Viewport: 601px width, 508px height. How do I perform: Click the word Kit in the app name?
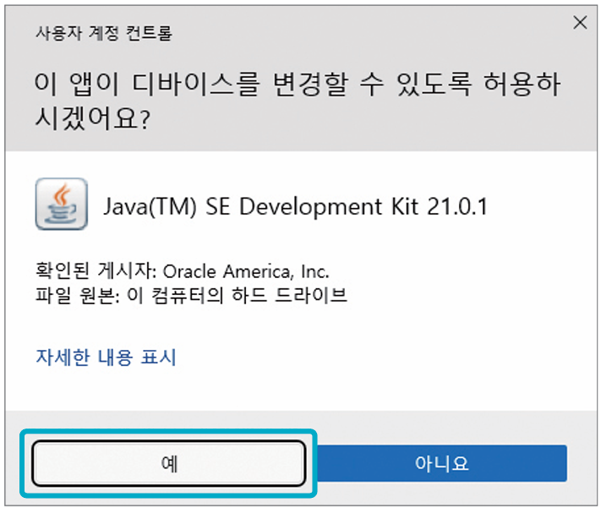[405, 206]
